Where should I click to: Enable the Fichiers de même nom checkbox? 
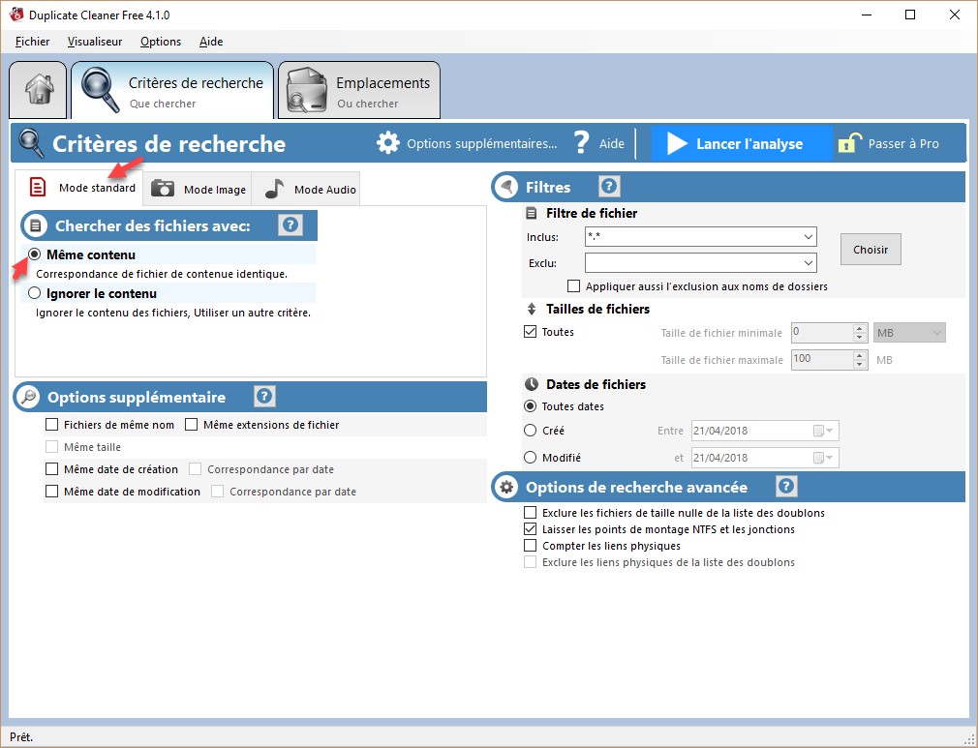[52, 425]
